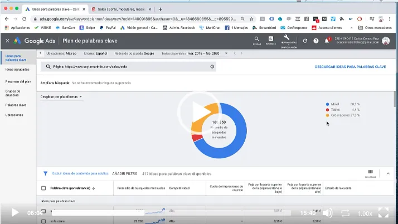
Task: Open the Aplicaciones apps grid bookmark
Action: 17,28
